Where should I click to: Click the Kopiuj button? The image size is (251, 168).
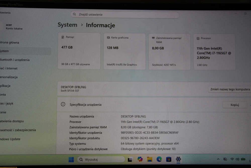(235, 105)
